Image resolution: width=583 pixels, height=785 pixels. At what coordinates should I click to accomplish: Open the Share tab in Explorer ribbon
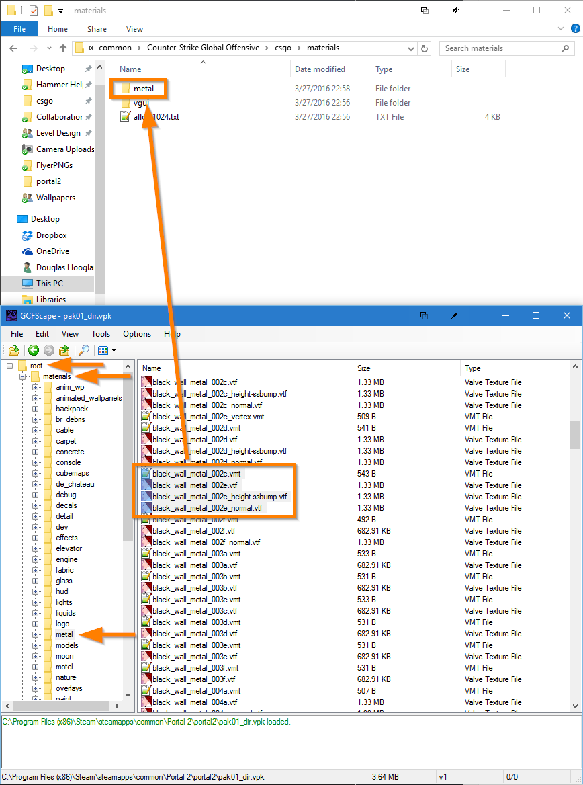(97, 29)
